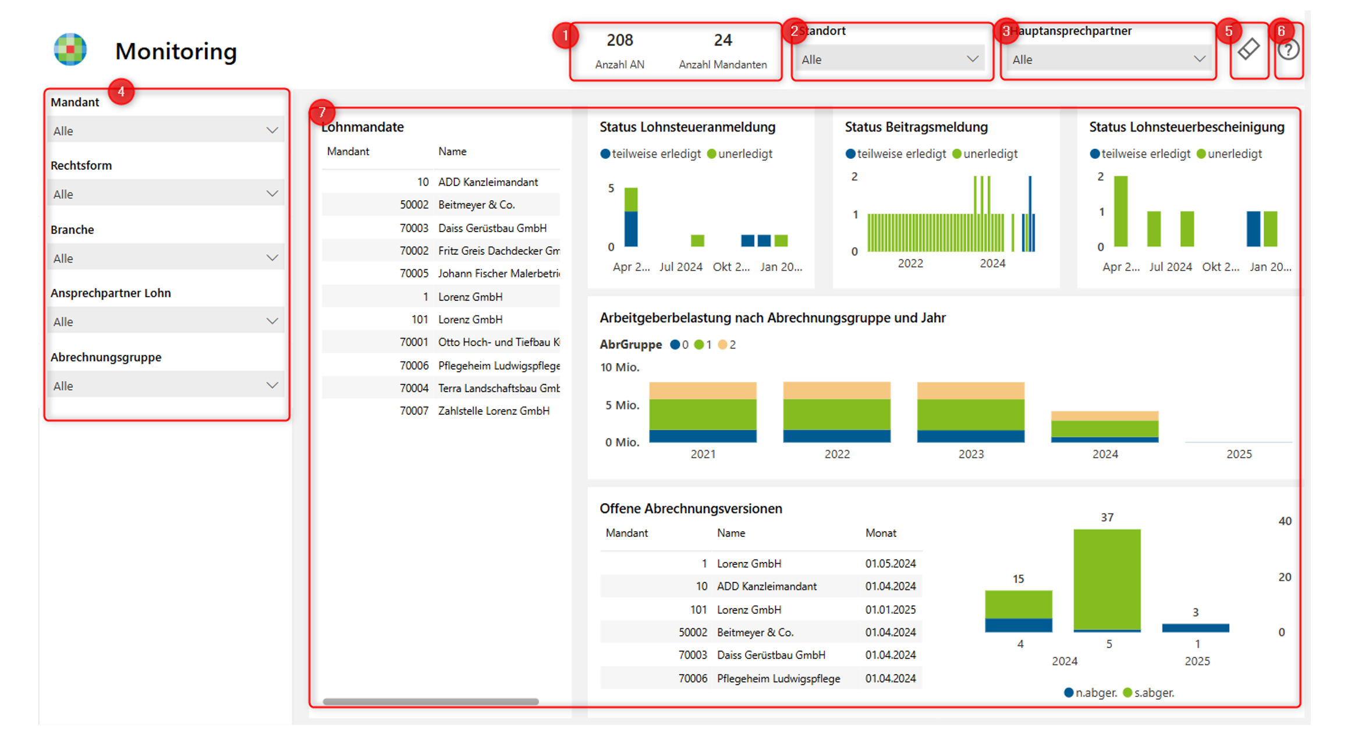The image size is (1358, 733).
Task: Click the n.abger. legend entry
Action: pos(1090,692)
